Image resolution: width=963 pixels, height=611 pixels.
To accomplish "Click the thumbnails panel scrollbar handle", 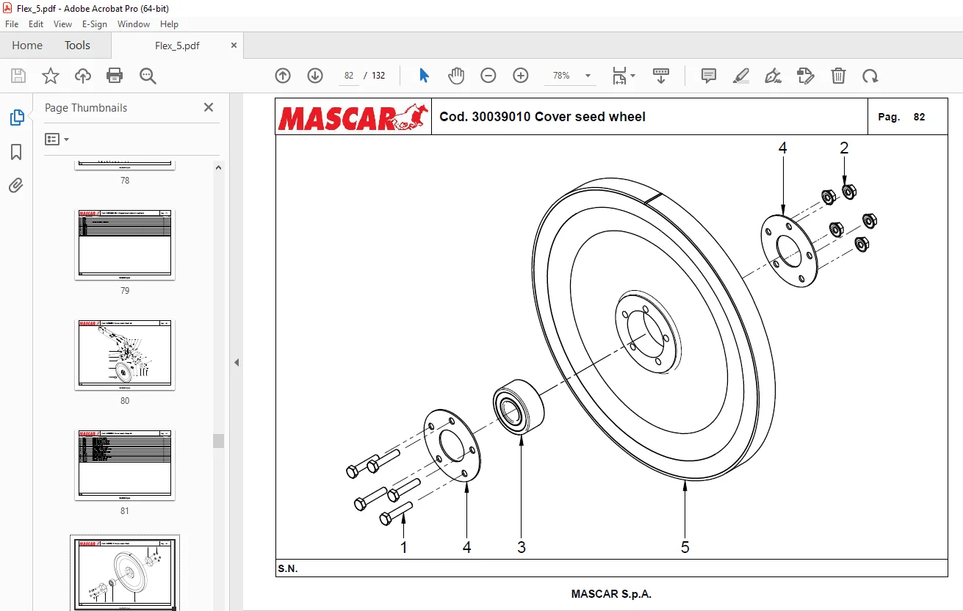I will 218,441.
